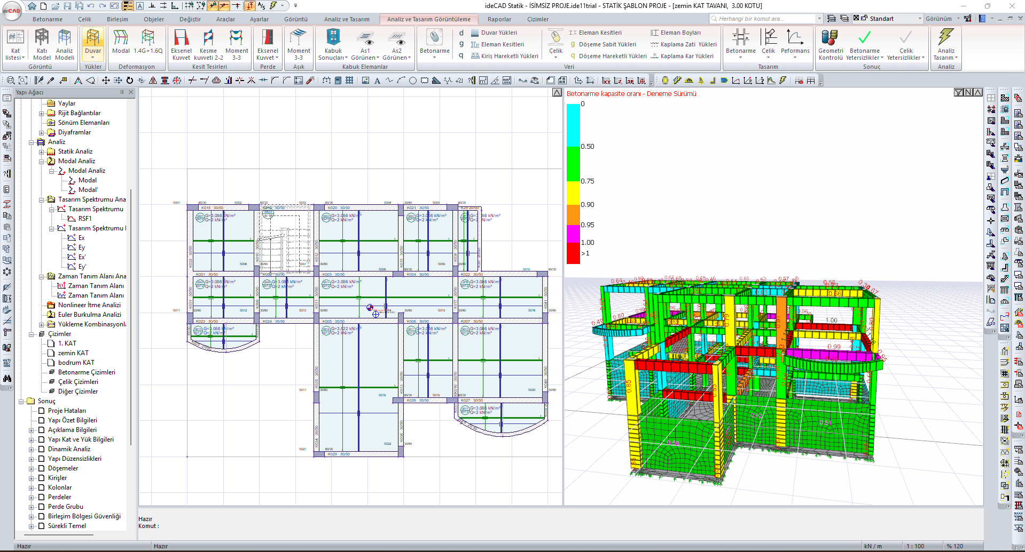Click Döşeme Sabit Yükleri
The height and width of the screenshot is (552, 1025).
click(603, 44)
